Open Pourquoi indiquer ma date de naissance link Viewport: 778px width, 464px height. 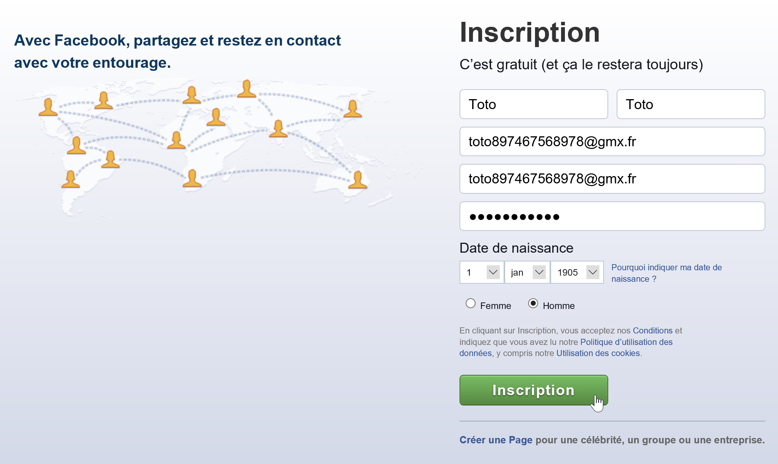(x=666, y=273)
